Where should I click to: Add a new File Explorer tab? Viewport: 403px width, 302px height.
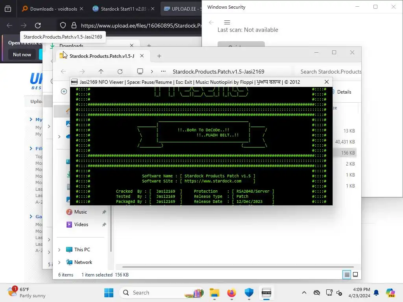coord(159,56)
